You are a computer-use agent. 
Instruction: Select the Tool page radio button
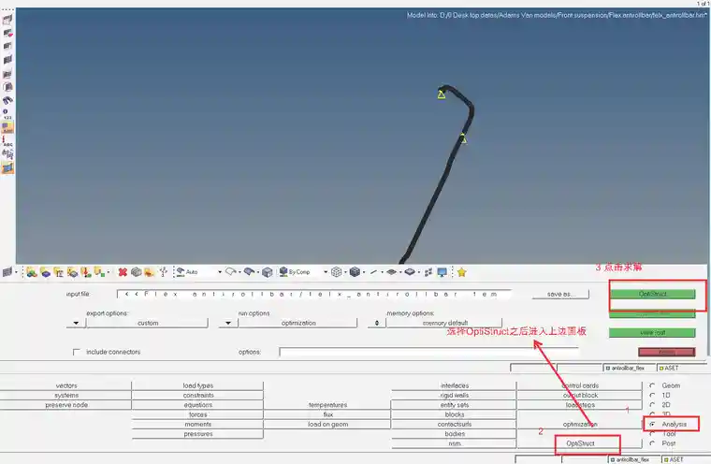point(652,434)
